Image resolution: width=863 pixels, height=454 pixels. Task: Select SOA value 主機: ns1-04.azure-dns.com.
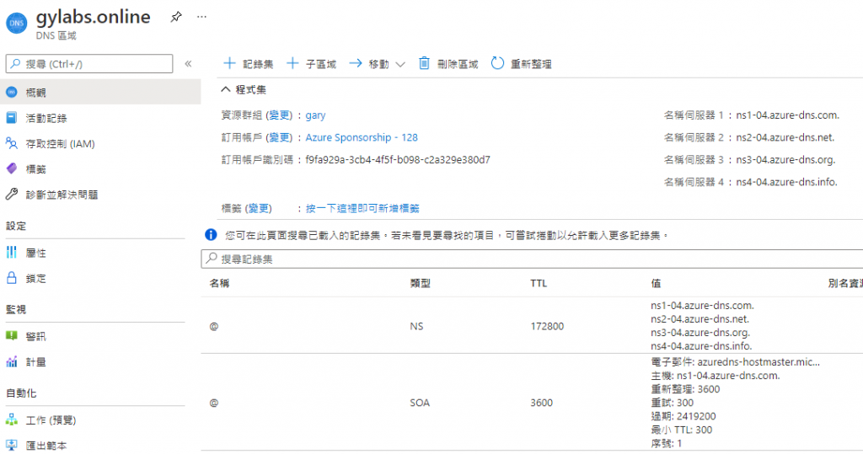point(716,376)
